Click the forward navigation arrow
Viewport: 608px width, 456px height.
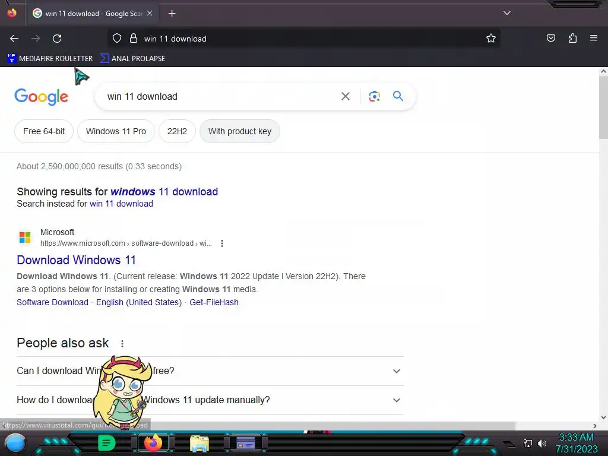pos(36,39)
